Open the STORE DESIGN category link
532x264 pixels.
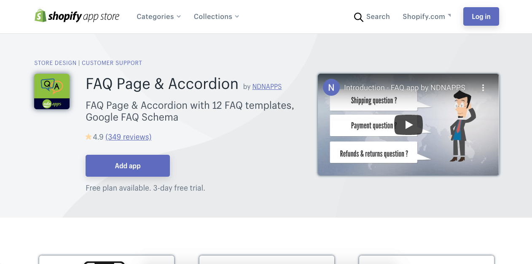click(x=55, y=63)
